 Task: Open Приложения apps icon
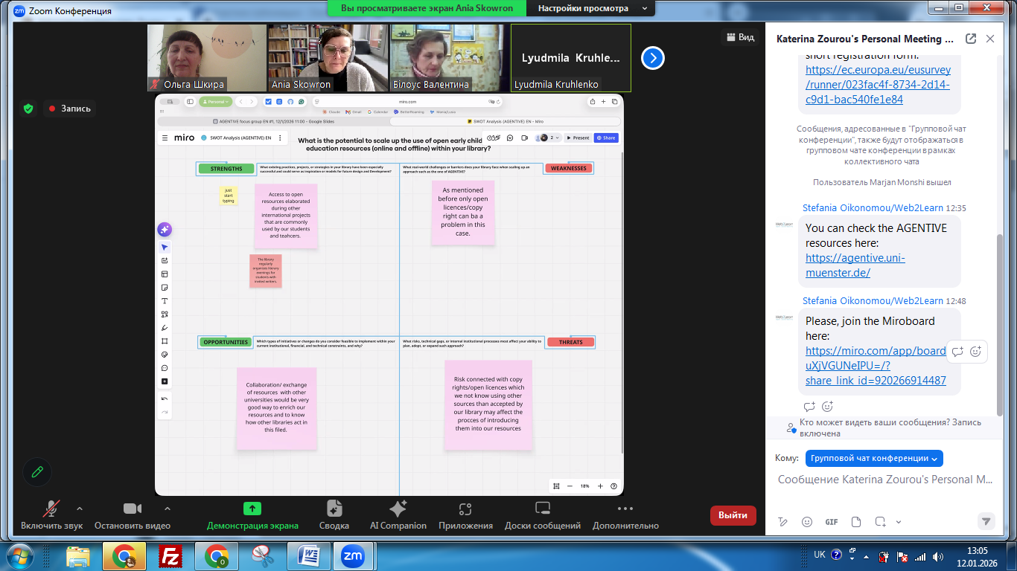coord(465,509)
